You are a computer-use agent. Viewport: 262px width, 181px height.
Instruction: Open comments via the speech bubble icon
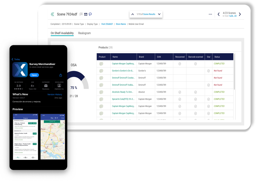coord(90,14)
